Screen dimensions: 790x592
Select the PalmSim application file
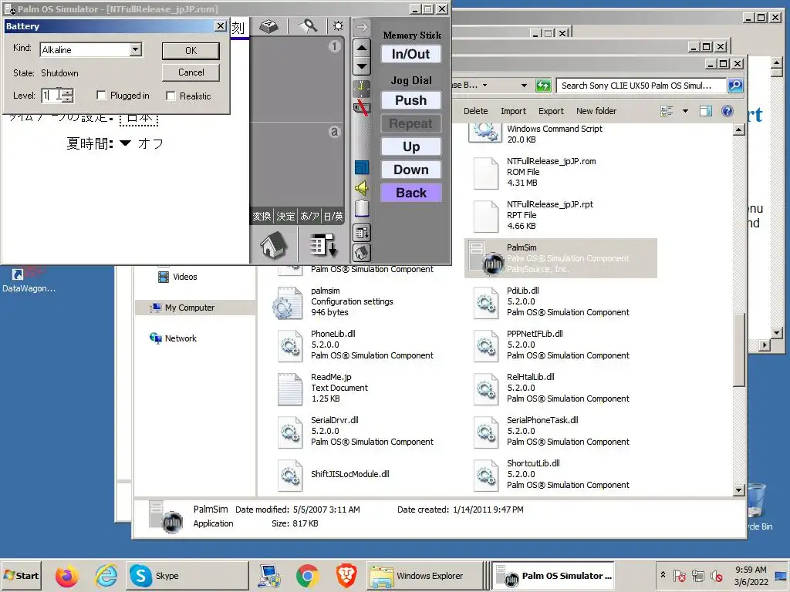pyautogui.click(x=561, y=258)
